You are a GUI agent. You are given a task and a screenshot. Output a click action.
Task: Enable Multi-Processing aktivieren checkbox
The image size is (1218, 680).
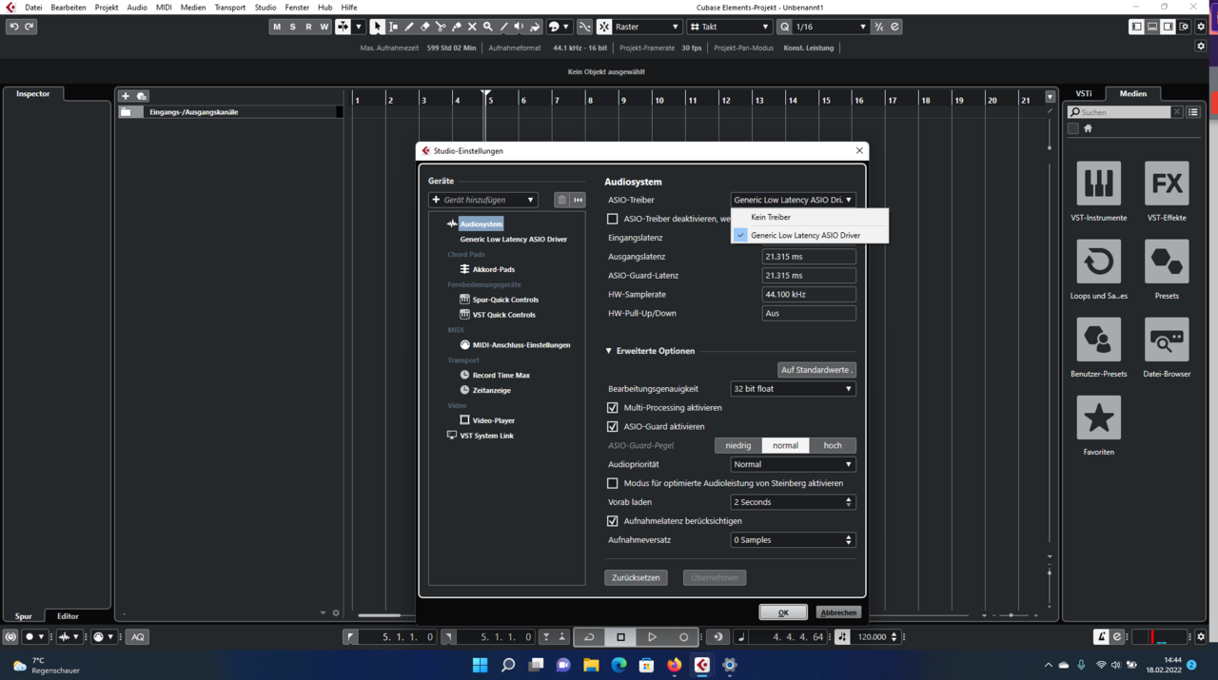click(x=613, y=408)
